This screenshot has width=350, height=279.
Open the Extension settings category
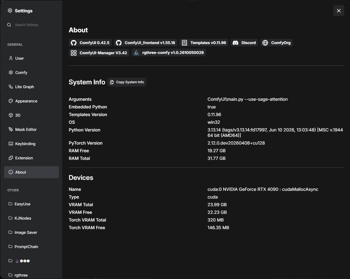[31, 158]
